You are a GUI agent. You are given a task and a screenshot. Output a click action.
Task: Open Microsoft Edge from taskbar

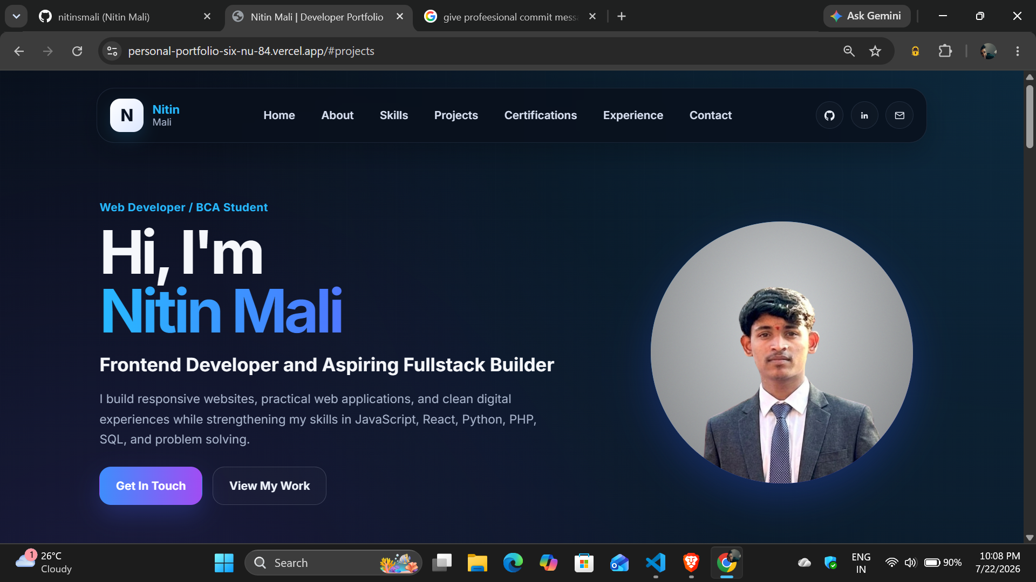pos(513,563)
